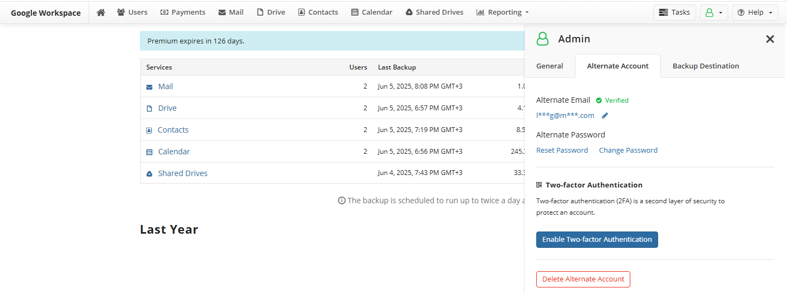Click the green user account icon
Screen dimensions: 787x294
[709, 12]
